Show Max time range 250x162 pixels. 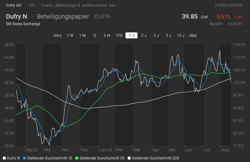coord(193,36)
